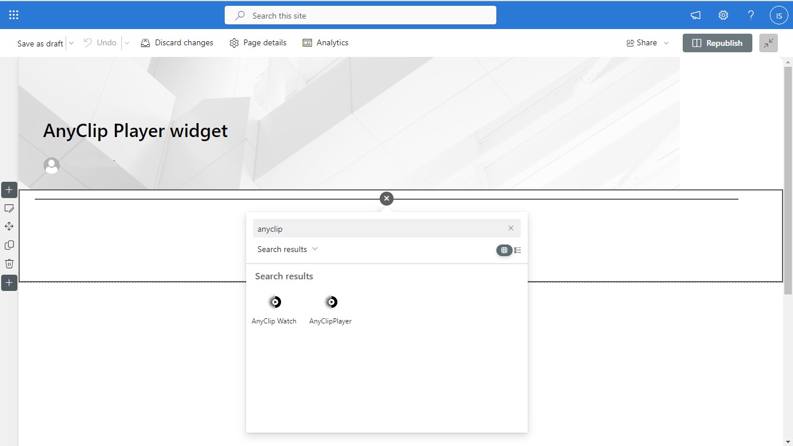Click the Search results heading
The image size is (793, 446).
point(284,276)
